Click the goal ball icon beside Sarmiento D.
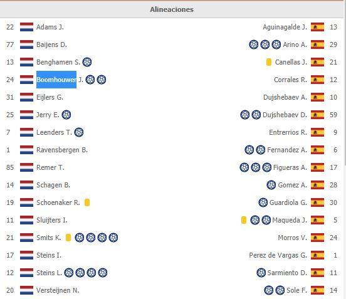The height and width of the screenshot is (299, 346). pos(261,273)
